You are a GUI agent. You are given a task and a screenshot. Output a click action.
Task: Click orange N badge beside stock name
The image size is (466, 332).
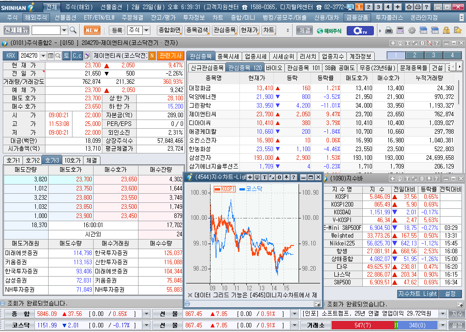(151, 56)
